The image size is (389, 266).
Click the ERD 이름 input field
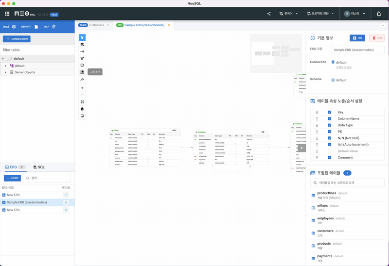(x=357, y=50)
